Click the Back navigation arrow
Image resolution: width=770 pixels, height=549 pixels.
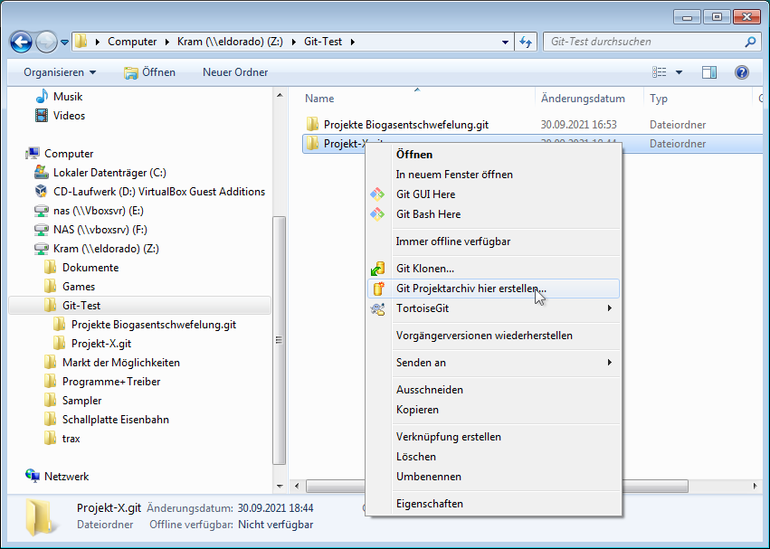[x=21, y=43]
